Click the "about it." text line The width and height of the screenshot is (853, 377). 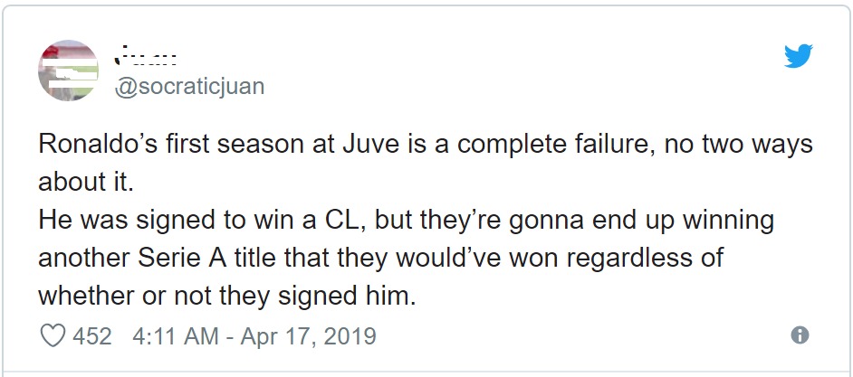tap(86, 183)
